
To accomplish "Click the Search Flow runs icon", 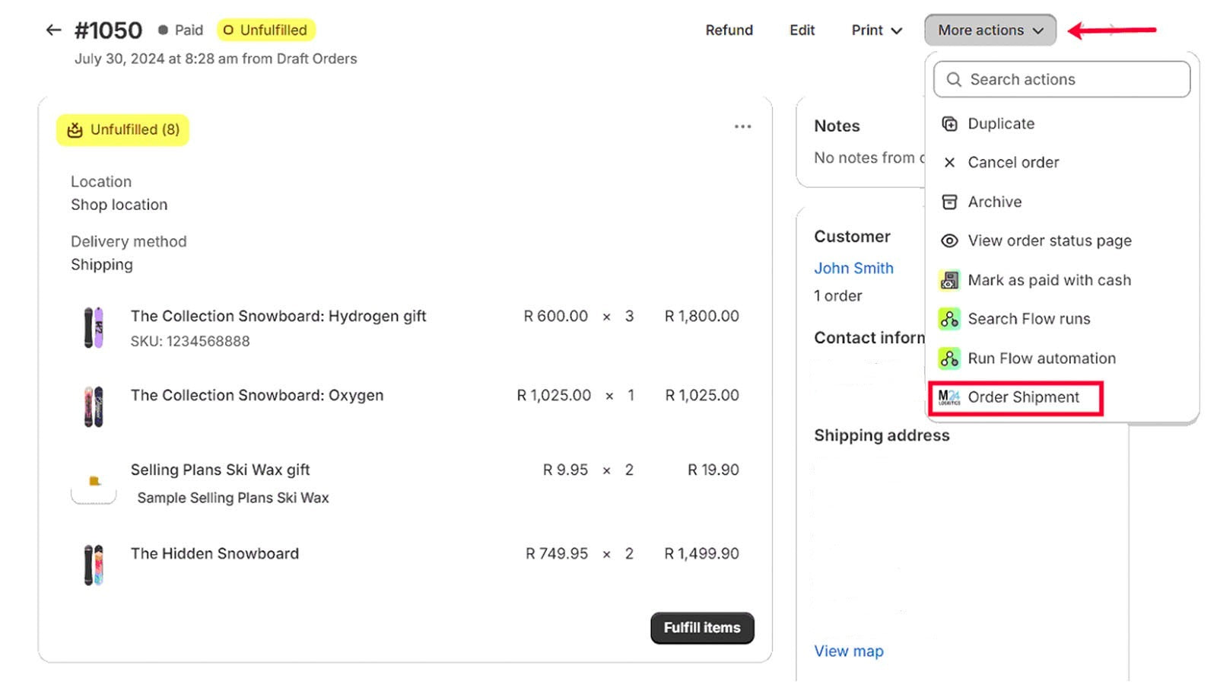I will [x=949, y=319].
